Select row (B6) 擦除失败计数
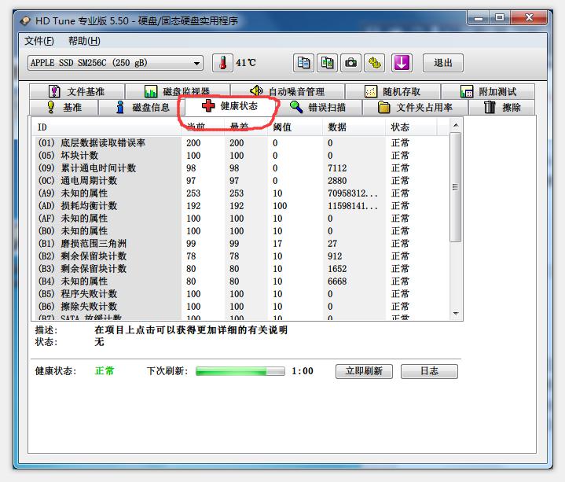The width and height of the screenshot is (565, 482). pyautogui.click(x=241, y=307)
